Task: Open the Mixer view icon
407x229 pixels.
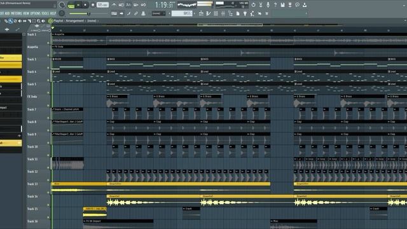Action: (223, 13)
